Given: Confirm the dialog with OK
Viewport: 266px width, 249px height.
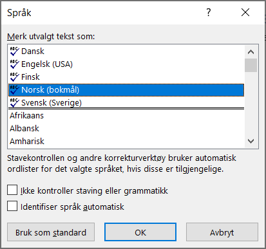Looking at the screenshot, I should pos(140,232).
